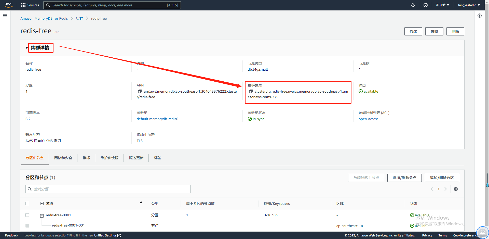Open the hamburger side navigation menu
Screen dimensions: 489x239
coord(5,16)
